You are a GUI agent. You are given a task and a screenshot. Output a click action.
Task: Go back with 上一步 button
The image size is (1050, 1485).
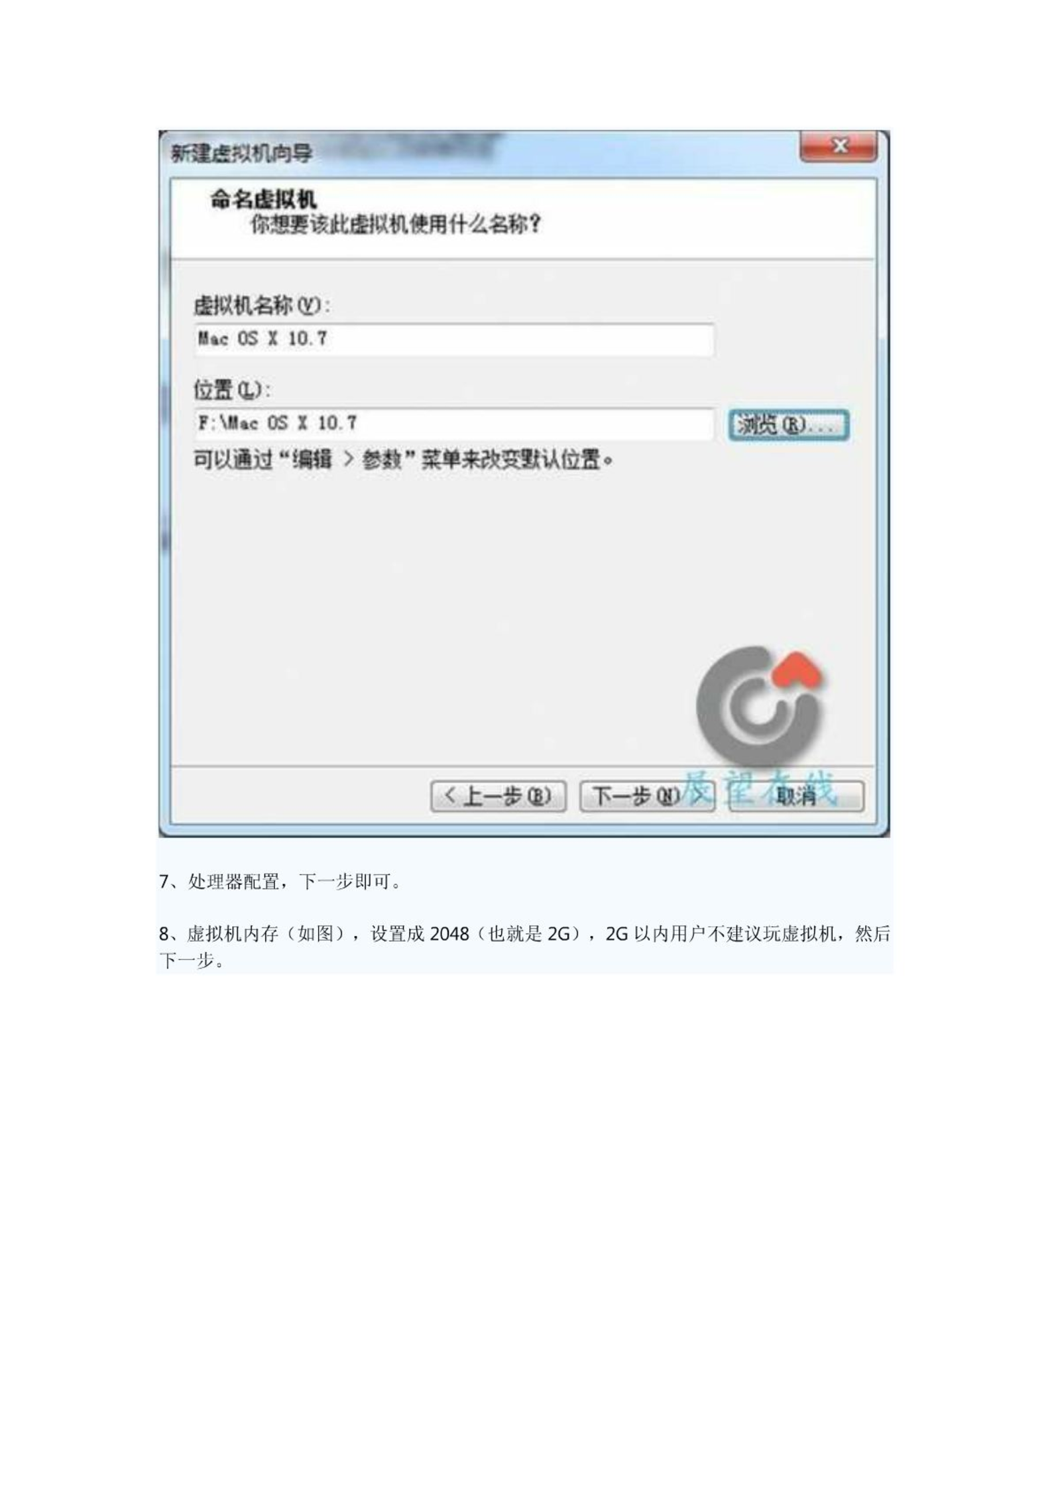point(498,796)
